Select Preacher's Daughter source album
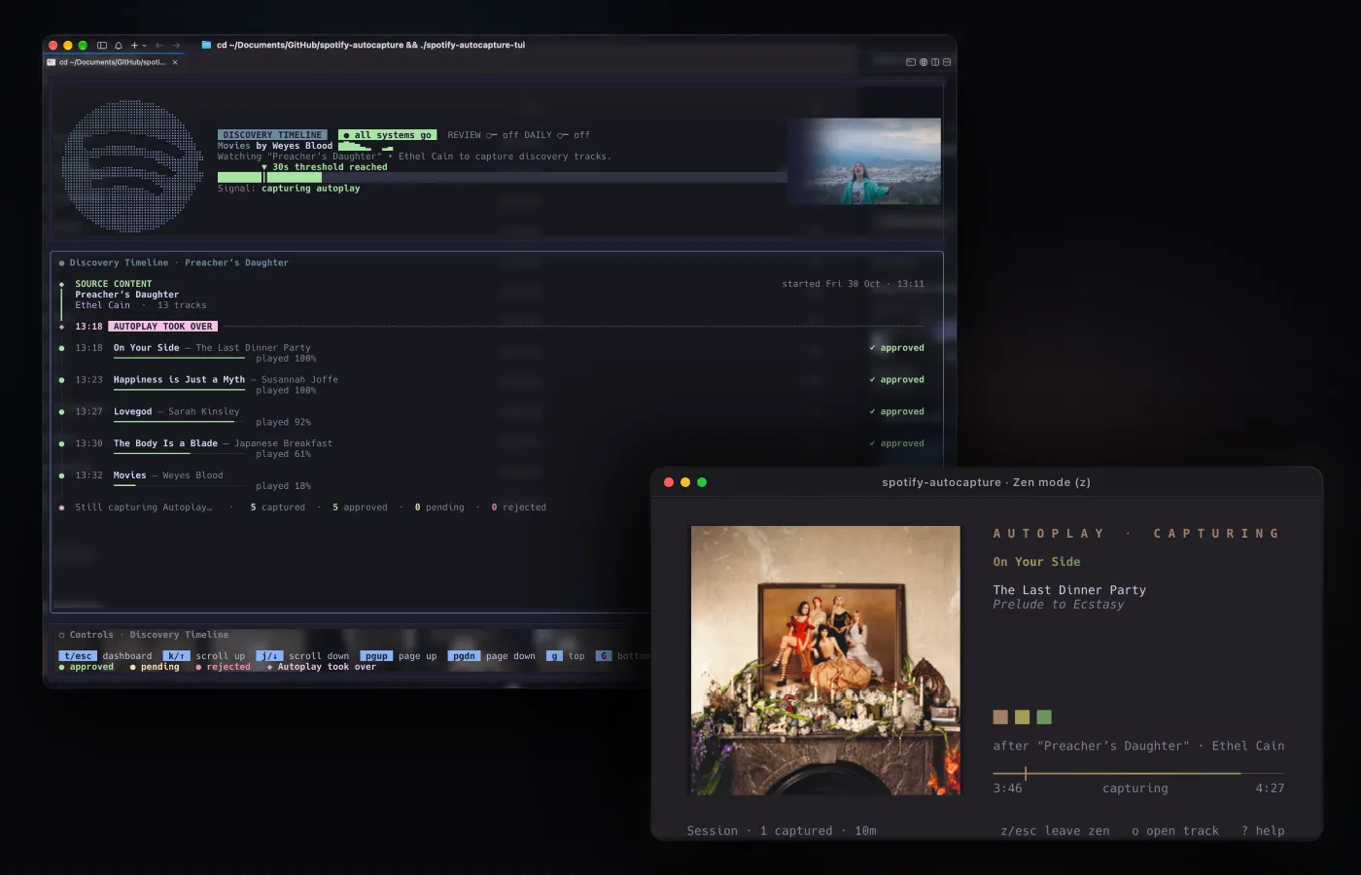 tap(127, 295)
